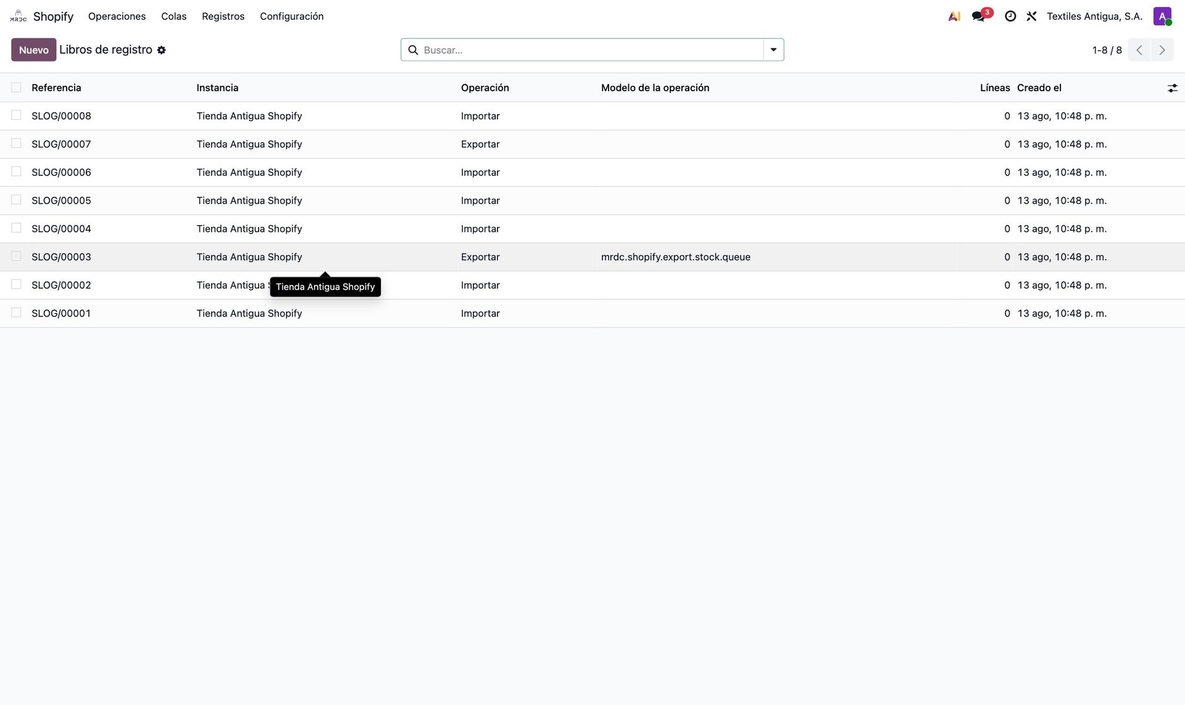Go to the next page arrow
This screenshot has height=705, width=1185.
1162,50
